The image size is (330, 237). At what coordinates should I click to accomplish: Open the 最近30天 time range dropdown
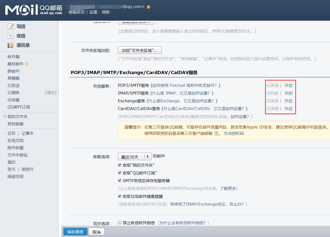(x=135, y=156)
